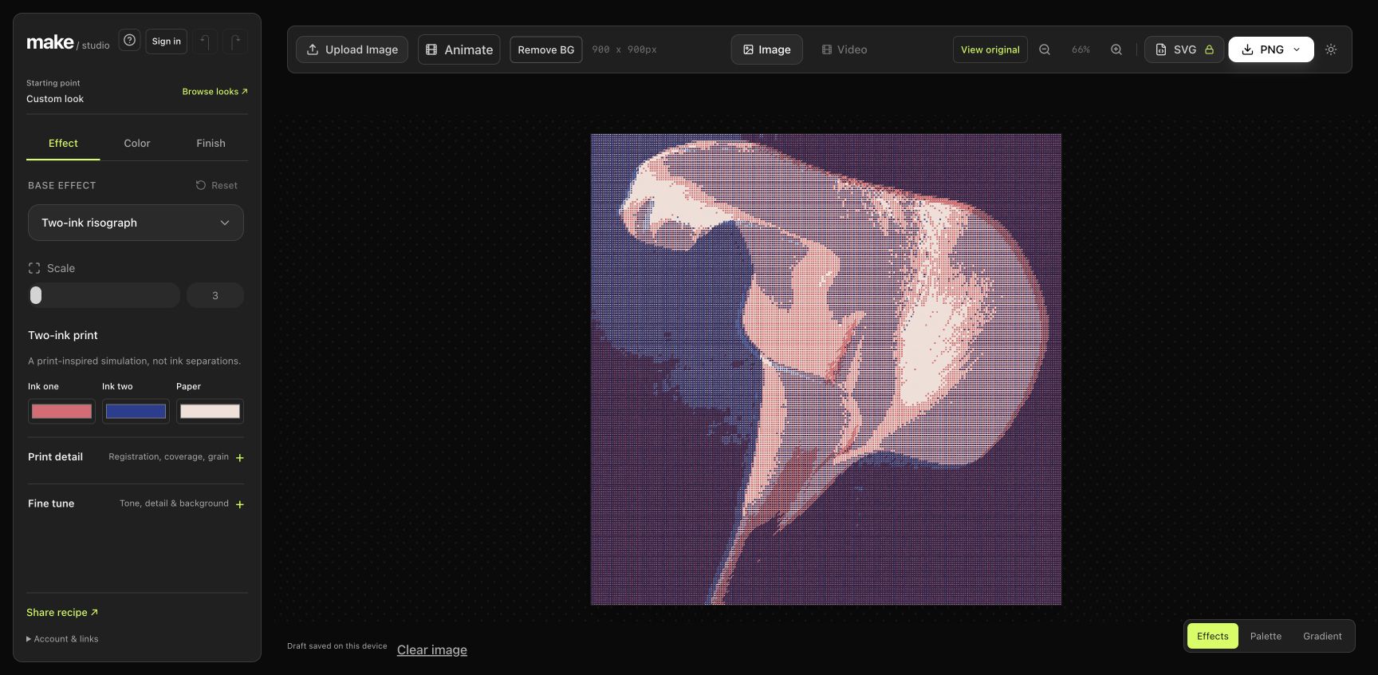The height and width of the screenshot is (675, 1378).
Task: Expand the Account & links section
Action: [x=62, y=639]
